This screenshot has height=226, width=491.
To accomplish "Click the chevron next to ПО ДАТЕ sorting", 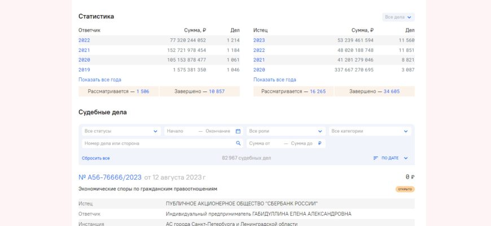I will point(406,158).
